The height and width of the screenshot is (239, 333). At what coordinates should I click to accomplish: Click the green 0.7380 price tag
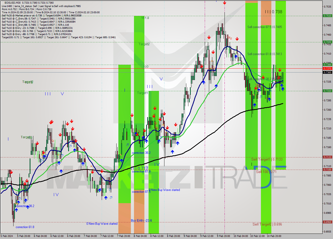click(x=327, y=65)
